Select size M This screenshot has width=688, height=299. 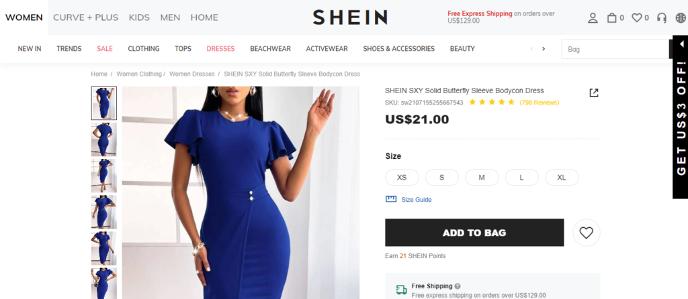point(482,177)
